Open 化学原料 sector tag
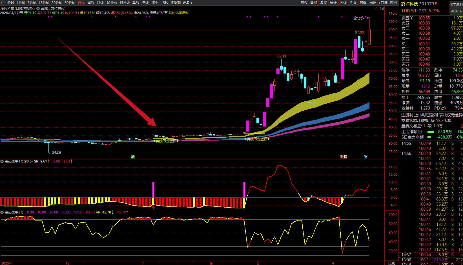 [456, 5]
